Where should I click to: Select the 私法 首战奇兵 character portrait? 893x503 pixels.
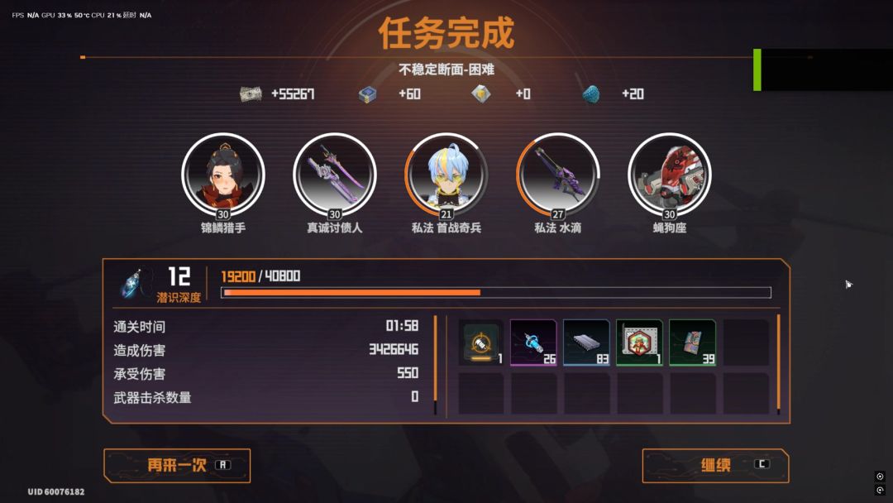(x=446, y=175)
